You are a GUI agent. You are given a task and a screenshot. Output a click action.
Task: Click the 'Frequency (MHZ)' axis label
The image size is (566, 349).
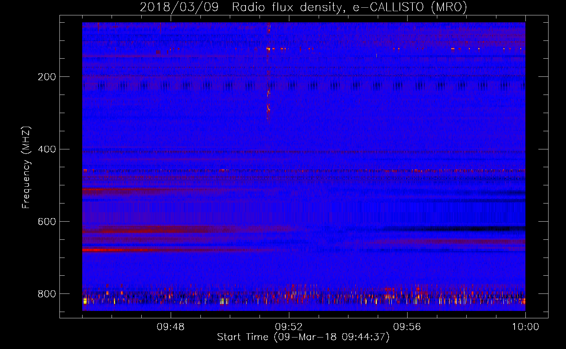point(26,168)
